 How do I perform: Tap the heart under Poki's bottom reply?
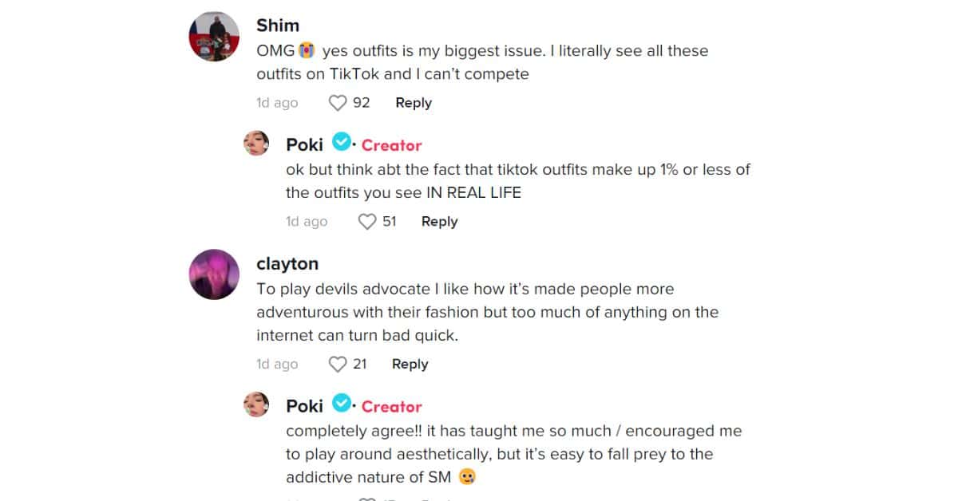[x=366, y=499]
